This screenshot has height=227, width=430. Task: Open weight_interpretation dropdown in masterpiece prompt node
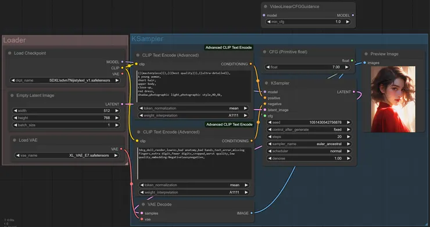[193, 116]
